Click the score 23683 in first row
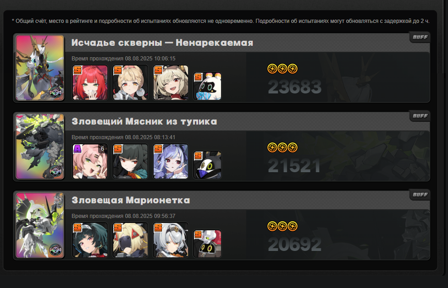This screenshot has width=448, height=288. 294,87
